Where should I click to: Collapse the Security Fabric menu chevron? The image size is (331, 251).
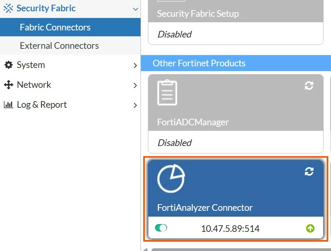[x=135, y=9]
